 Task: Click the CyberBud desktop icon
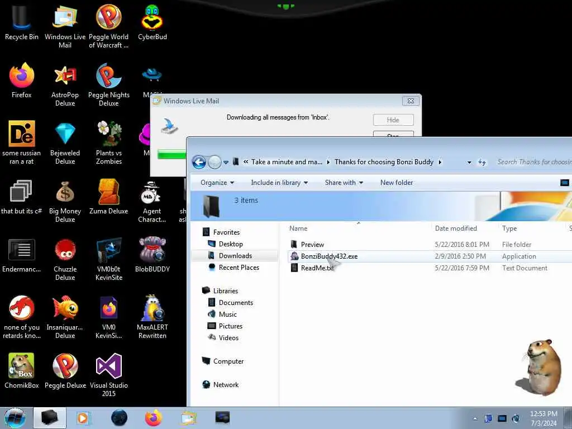coord(152,22)
